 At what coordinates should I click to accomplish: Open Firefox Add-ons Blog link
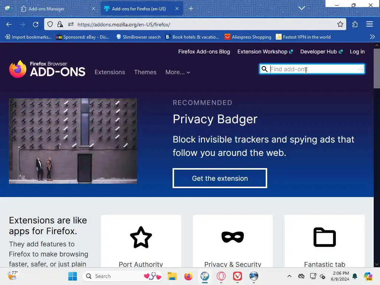pyautogui.click(x=204, y=52)
